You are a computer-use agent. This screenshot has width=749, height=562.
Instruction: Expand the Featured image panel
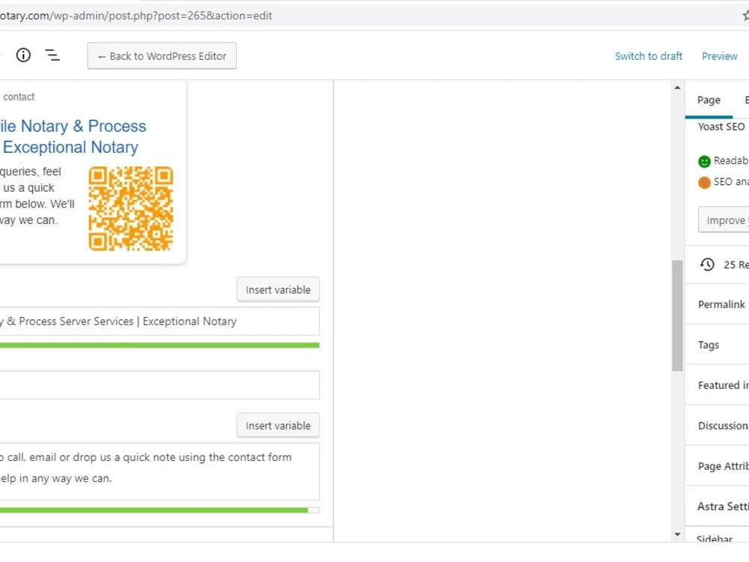point(717,385)
